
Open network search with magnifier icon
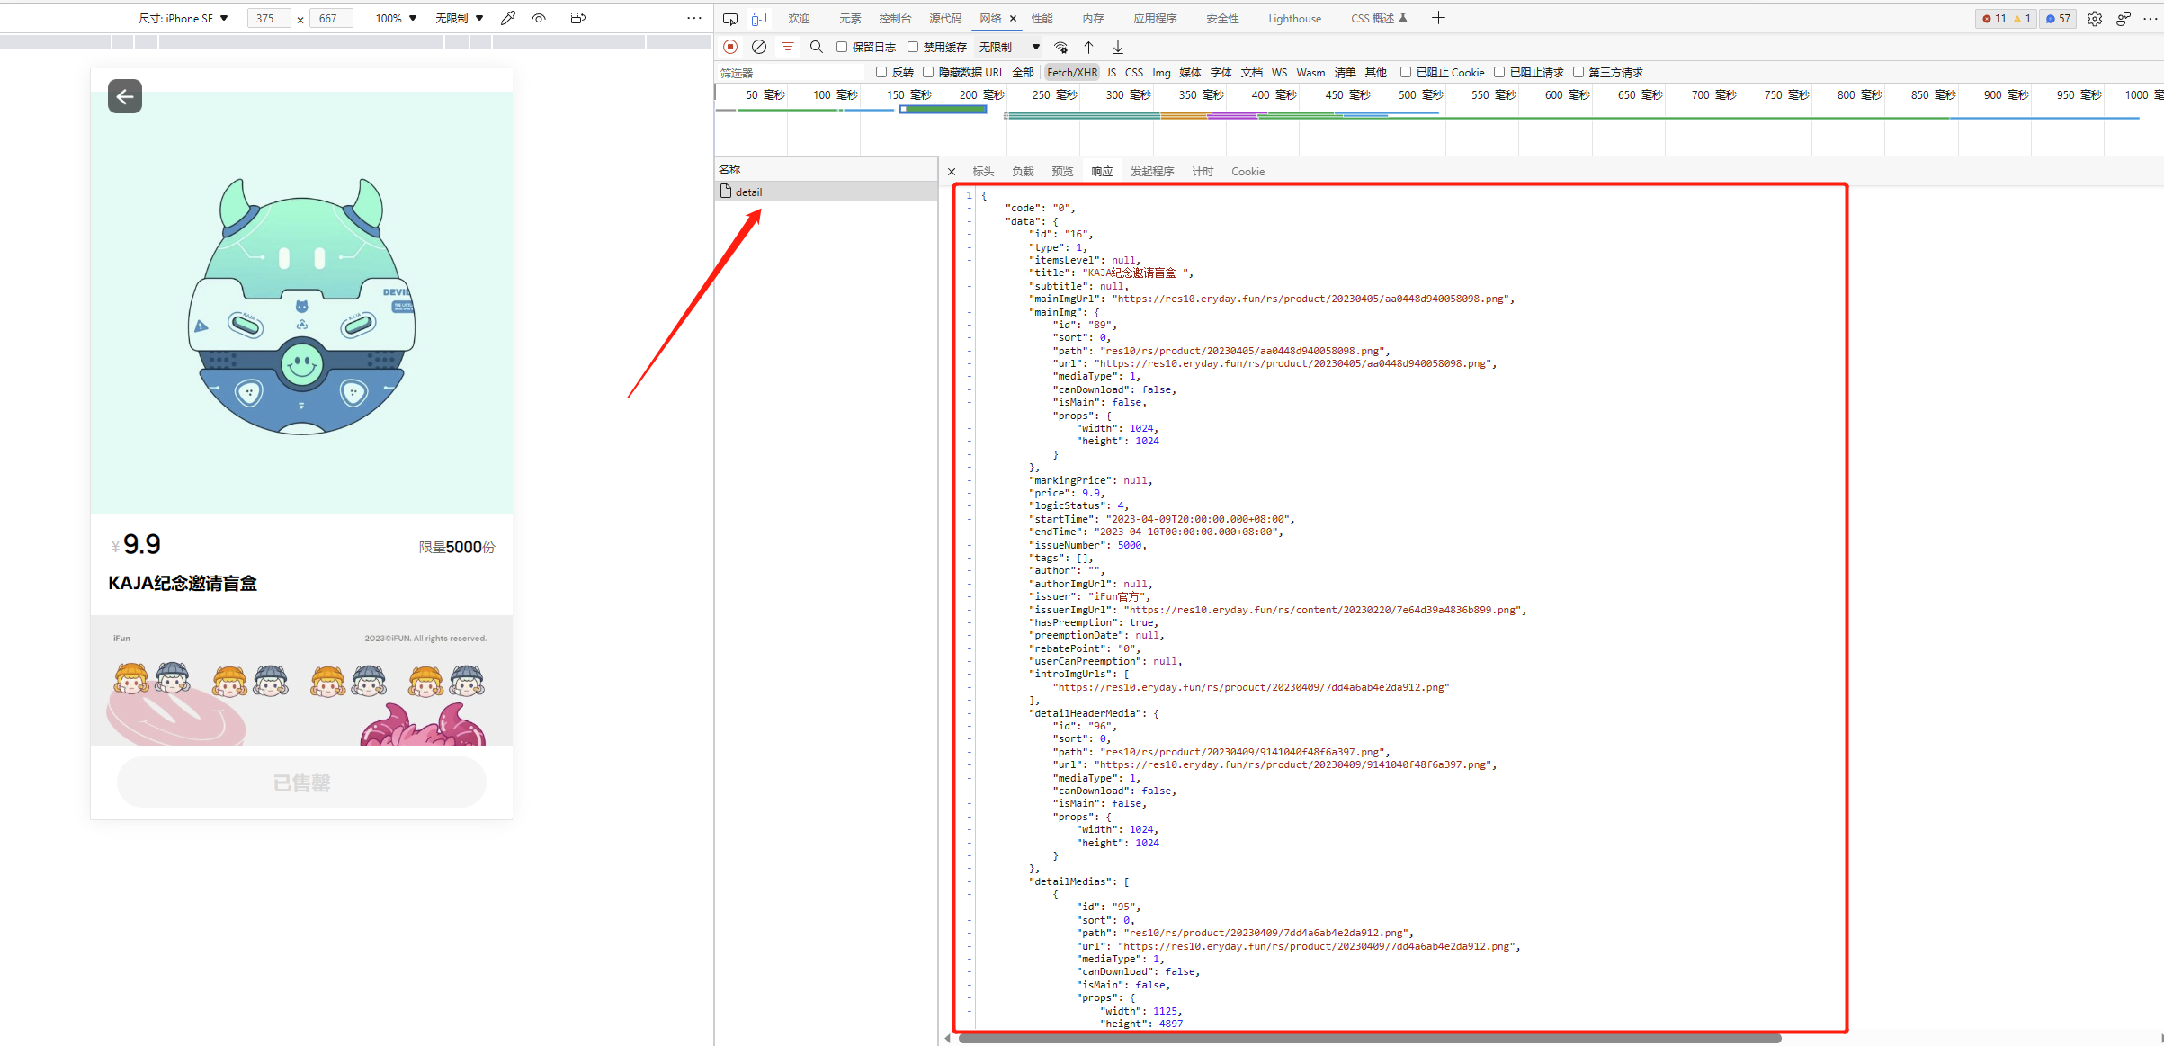click(x=817, y=47)
